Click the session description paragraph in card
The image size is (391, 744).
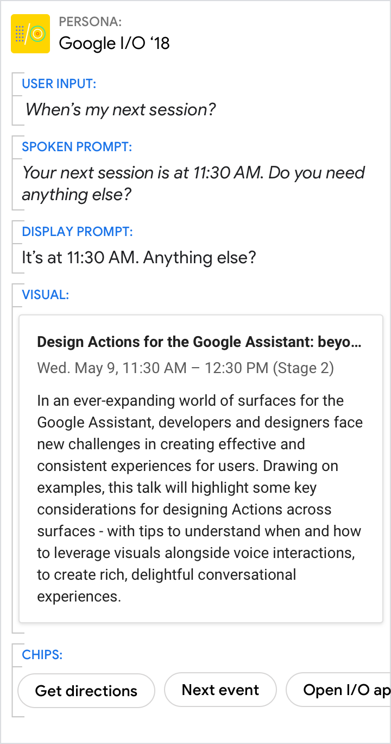[x=200, y=498]
